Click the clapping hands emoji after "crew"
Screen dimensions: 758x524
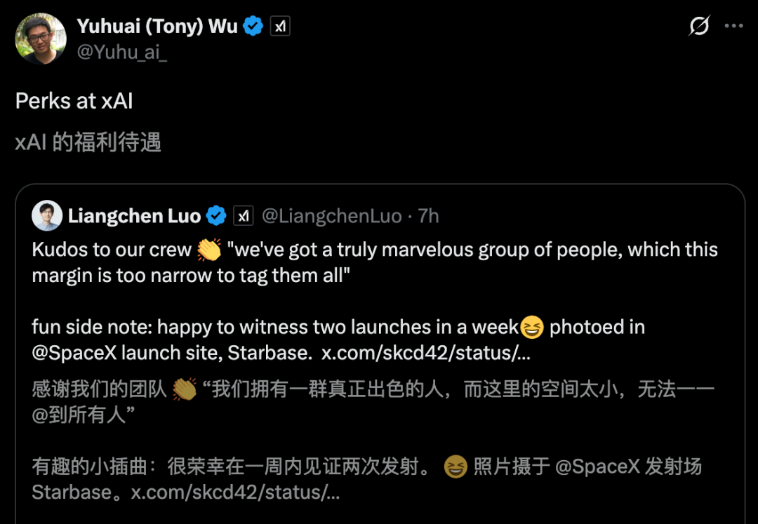(x=209, y=250)
